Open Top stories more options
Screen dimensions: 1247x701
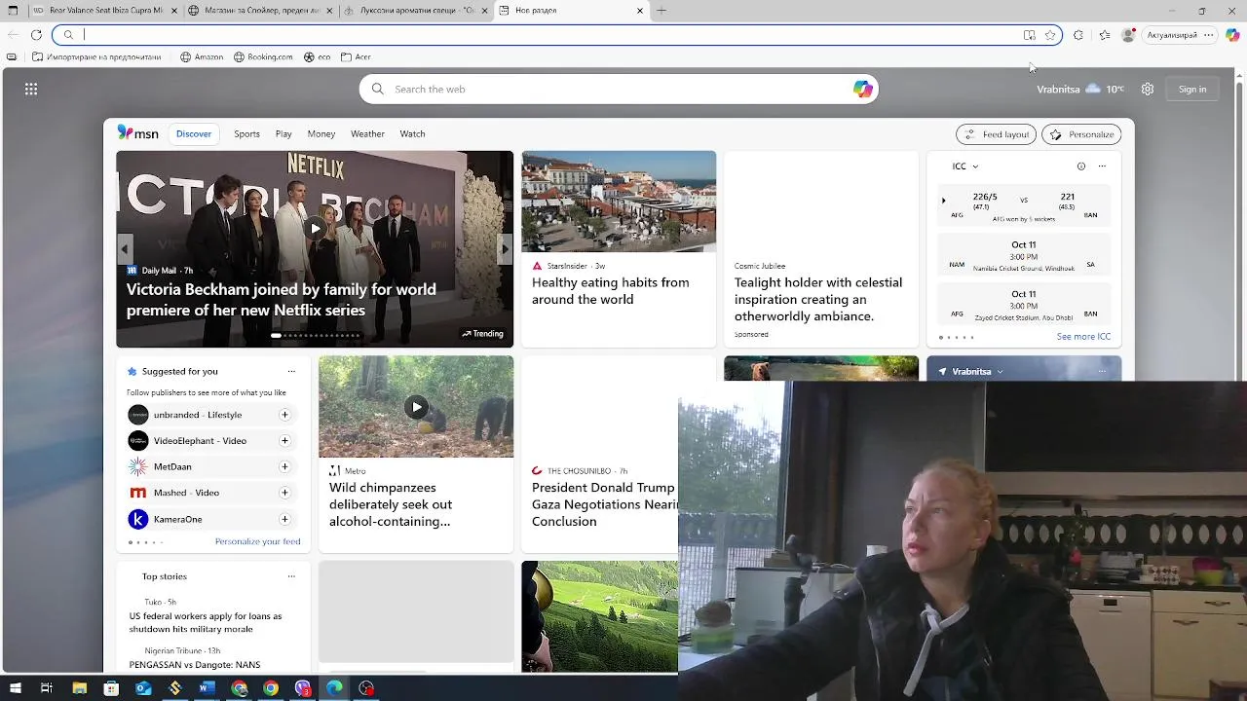tap(290, 576)
